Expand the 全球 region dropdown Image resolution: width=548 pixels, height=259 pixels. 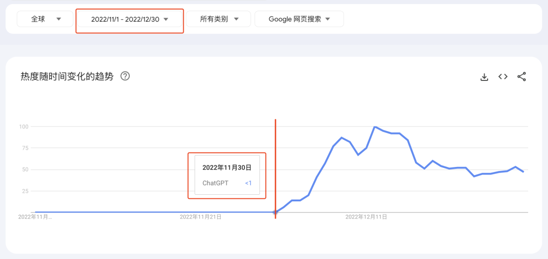tap(46, 19)
